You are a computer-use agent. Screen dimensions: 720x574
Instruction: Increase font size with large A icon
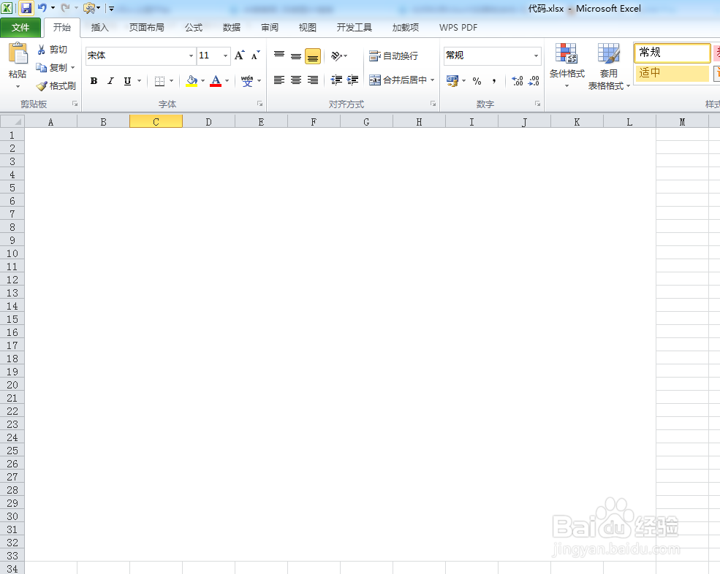click(x=240, y=56)
